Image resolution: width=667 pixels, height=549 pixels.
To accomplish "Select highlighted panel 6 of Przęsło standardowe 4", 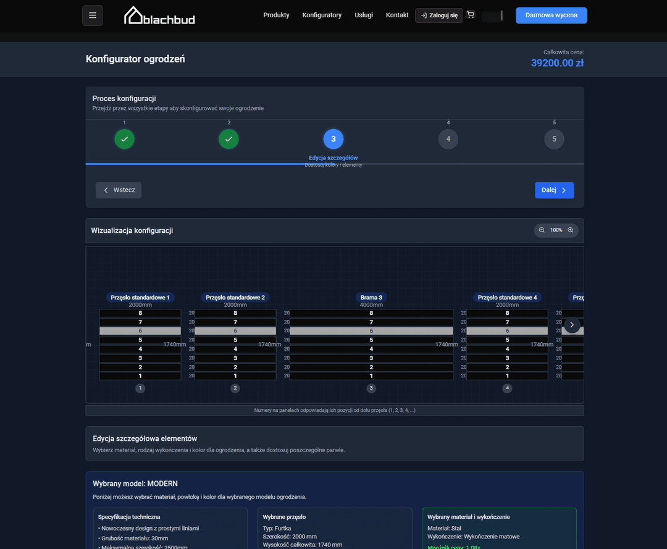I will (x=507, y=331).
